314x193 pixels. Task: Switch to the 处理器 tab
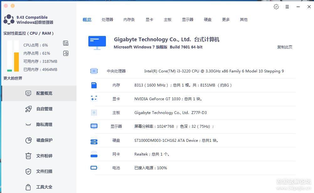(107, 20)
